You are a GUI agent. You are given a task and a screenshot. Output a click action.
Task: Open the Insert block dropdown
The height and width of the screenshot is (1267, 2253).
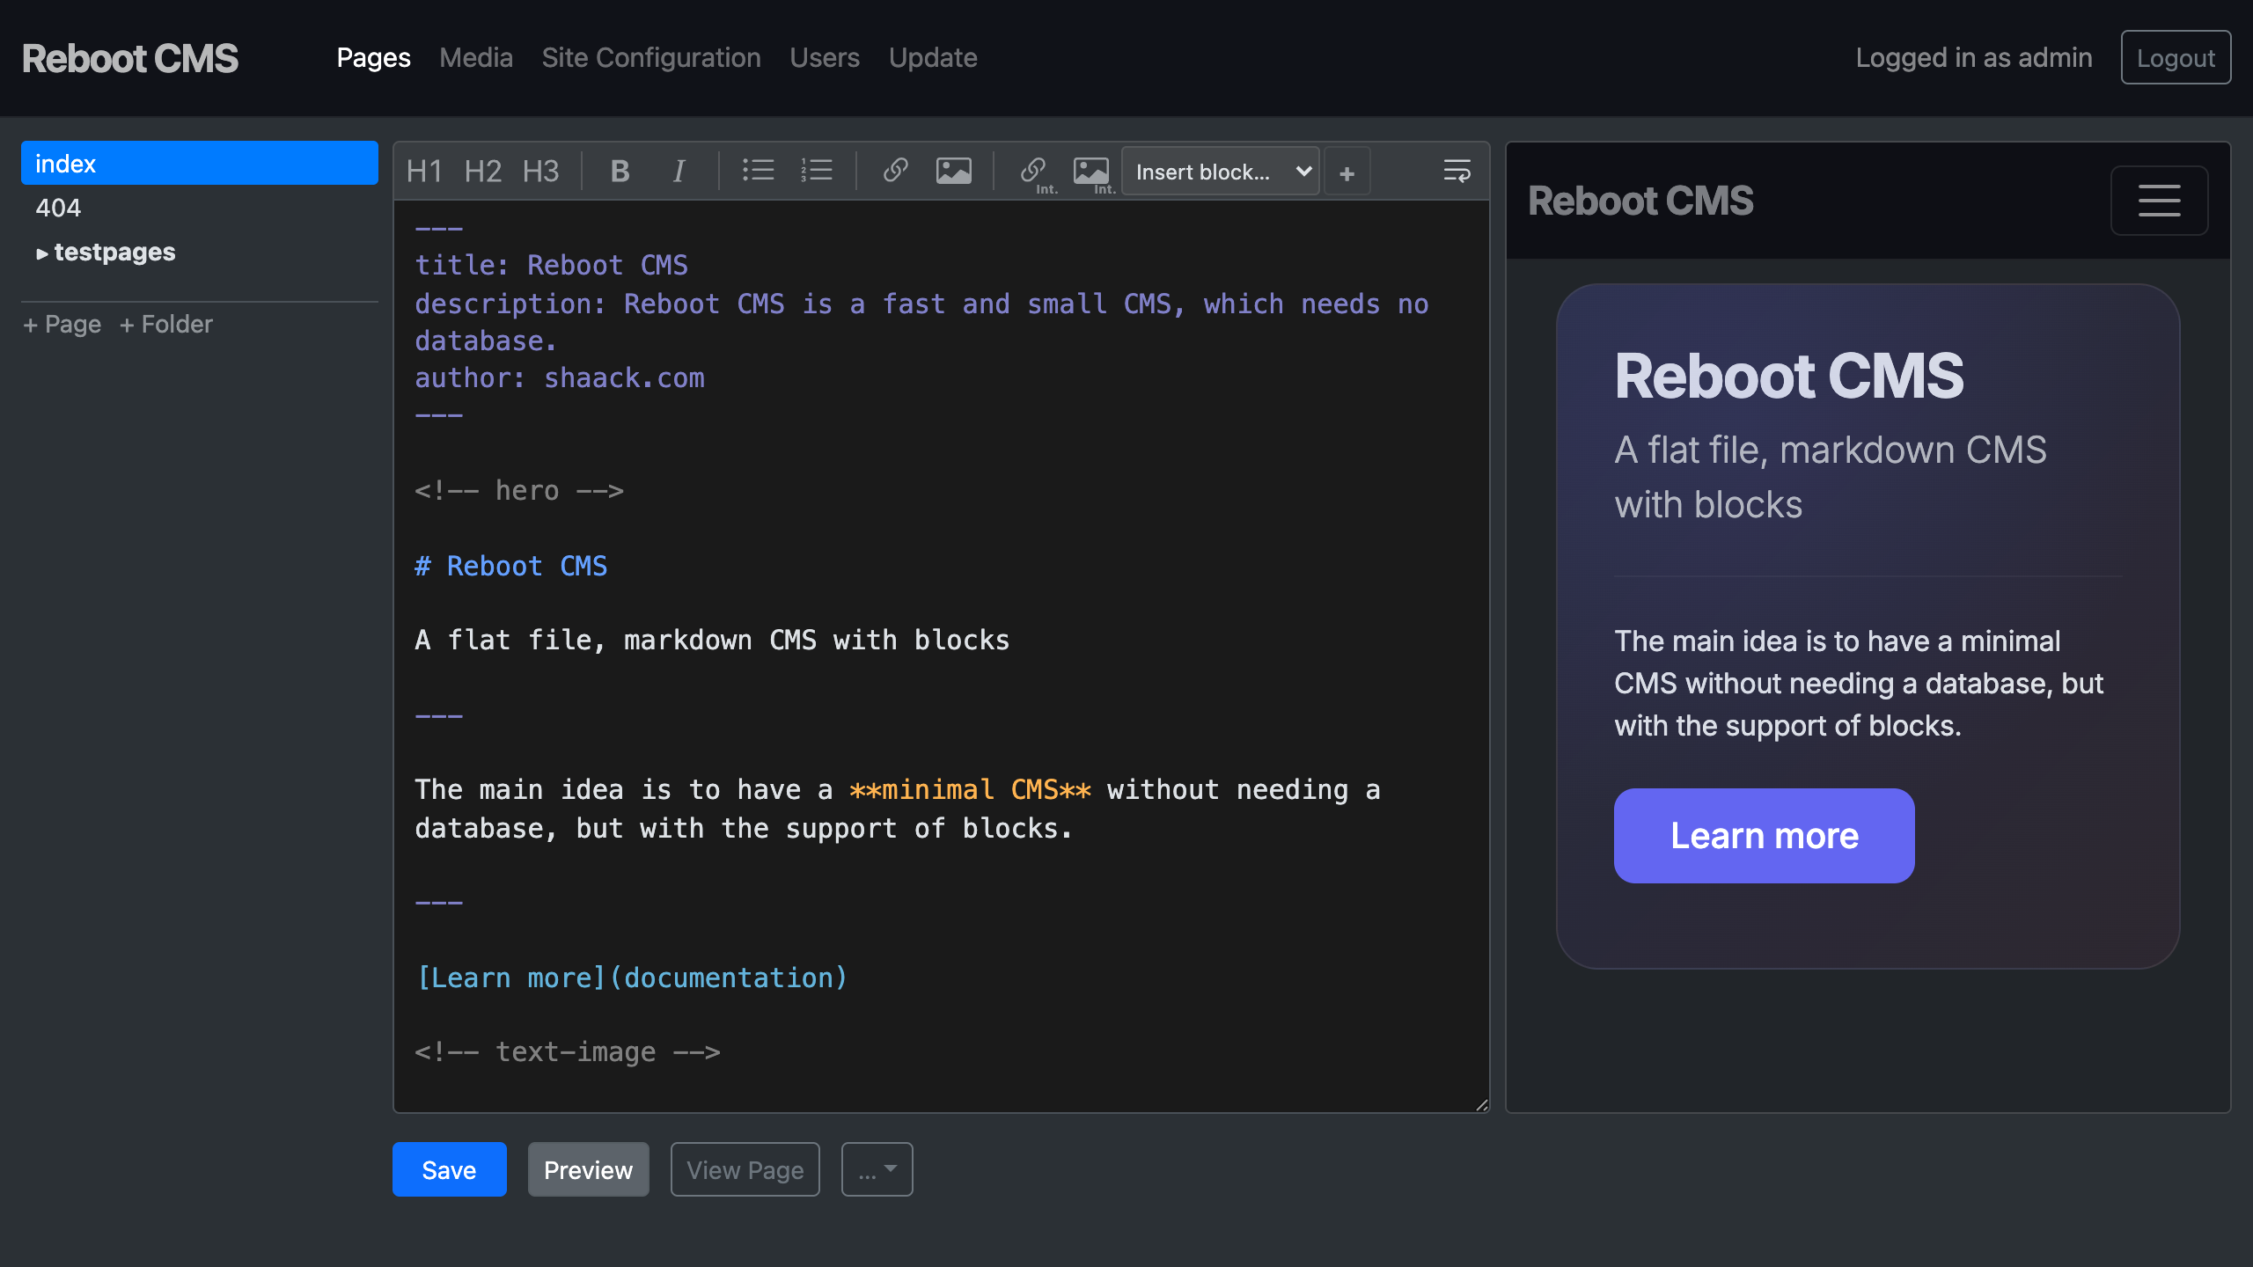[x=1221, y=172]
